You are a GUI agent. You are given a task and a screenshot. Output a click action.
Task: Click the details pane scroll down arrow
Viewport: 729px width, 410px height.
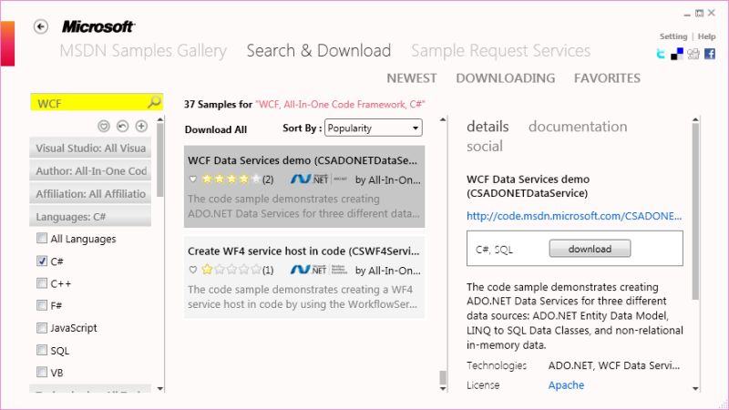click(x=695, y=389)
